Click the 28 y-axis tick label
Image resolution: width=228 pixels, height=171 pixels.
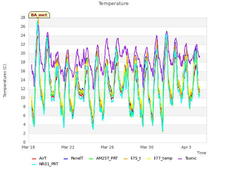pyautogui.click(x=23, y=17)
